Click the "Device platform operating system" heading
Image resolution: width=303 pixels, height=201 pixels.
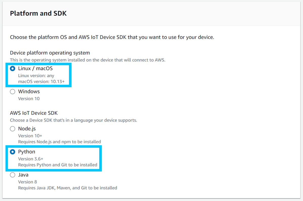[x=49, y=53]
